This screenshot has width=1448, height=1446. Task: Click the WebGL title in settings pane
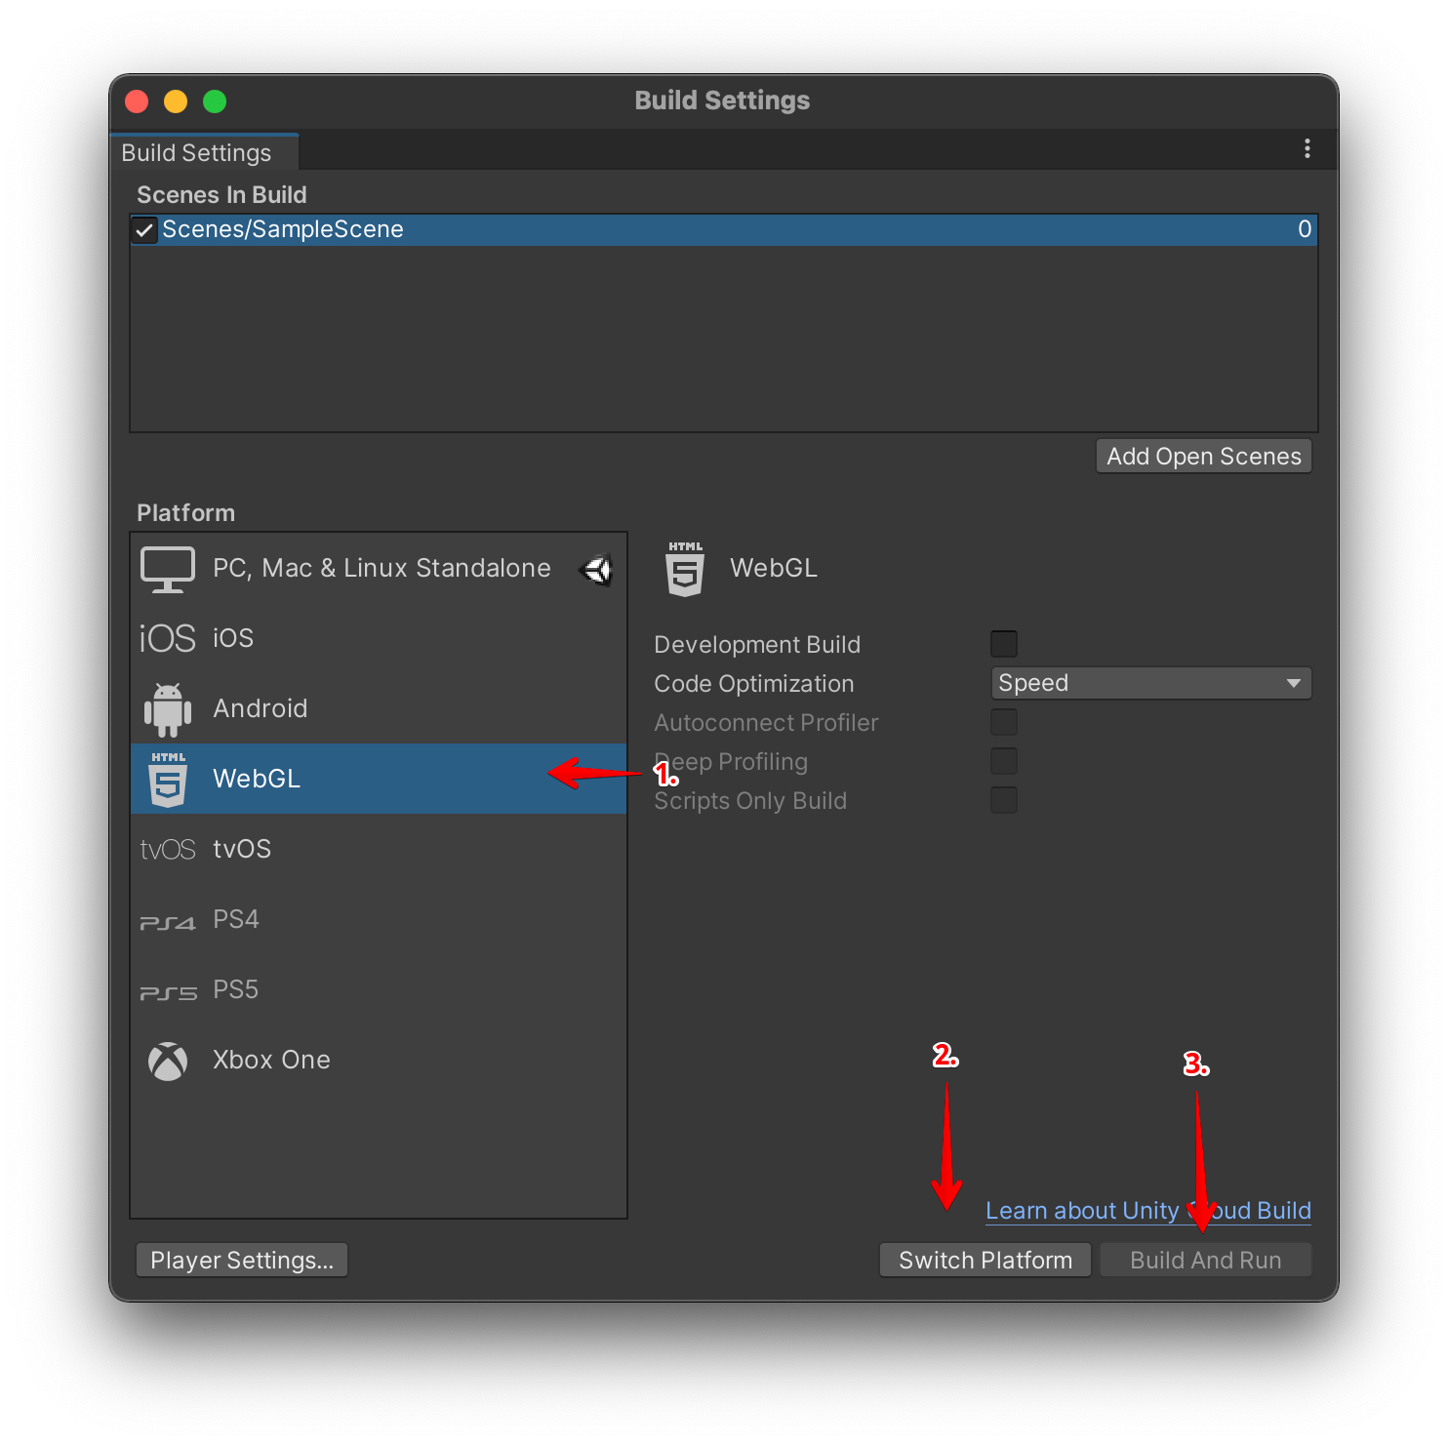(774, 569)
